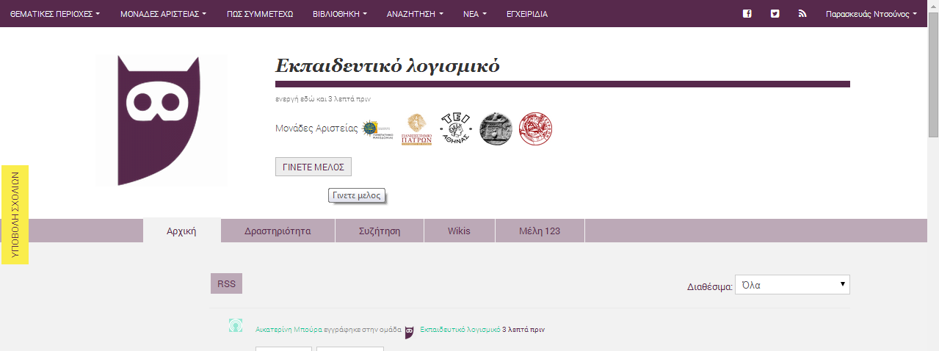
Task: Click the Εκπαιδευτικό λογισμικό group title
Action: pyautogui.click(x=388, y=66)
